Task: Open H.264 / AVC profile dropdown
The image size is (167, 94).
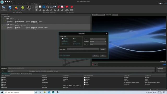Action: [18, 71]
